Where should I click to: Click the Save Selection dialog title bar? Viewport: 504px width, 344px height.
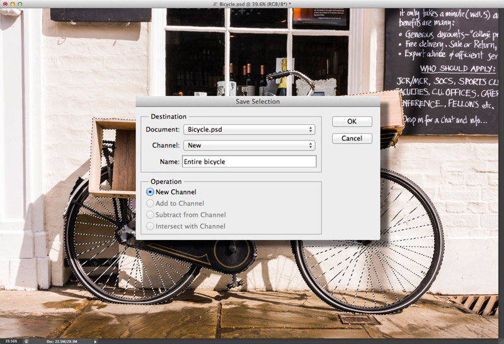tap(258, 101)
